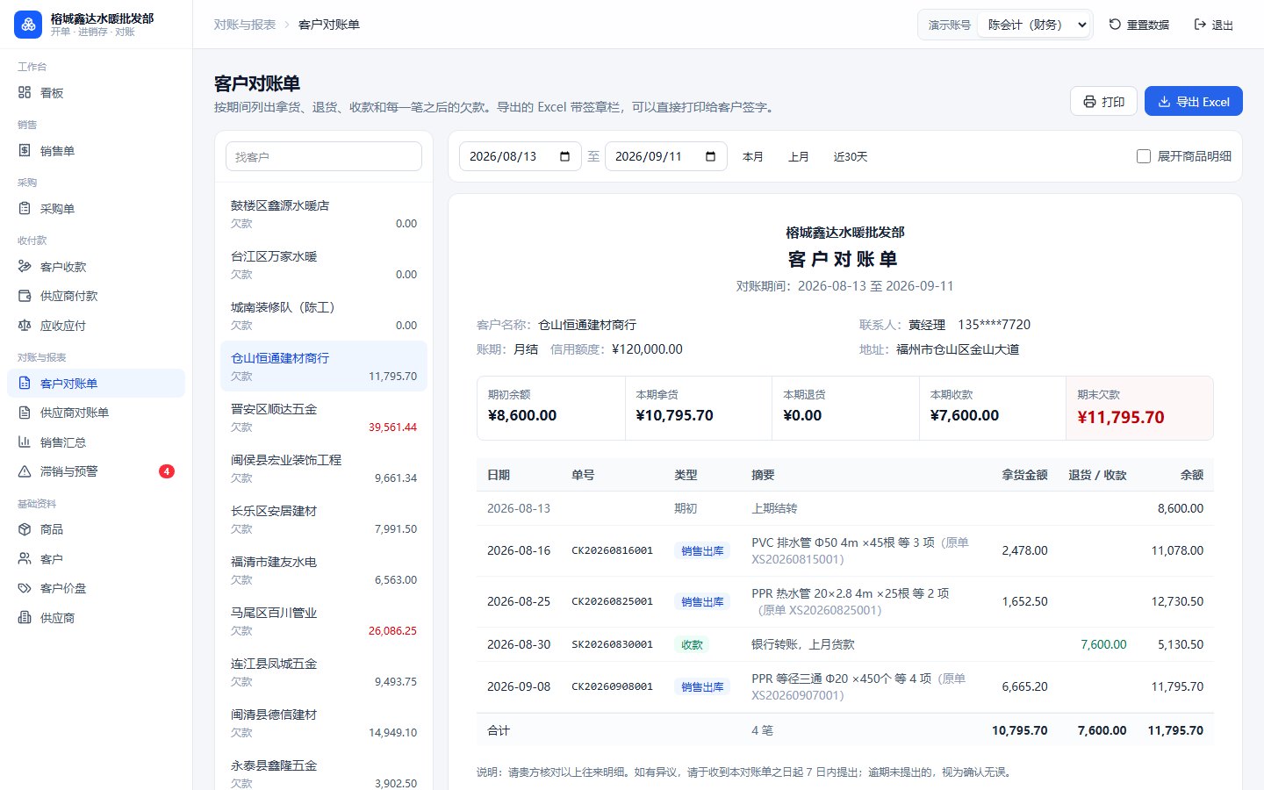The height and width of the screenshot is (790, 1264).
Task: Click the breadcrumb chevron separator
Action: pos(287,25)
